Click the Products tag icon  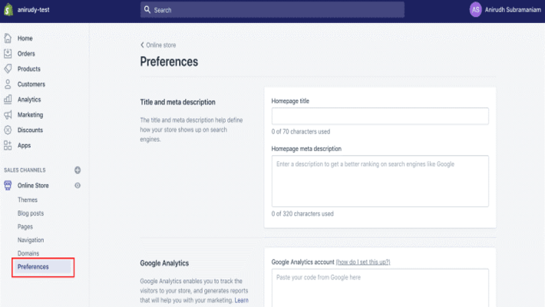(x=8, y=69)
